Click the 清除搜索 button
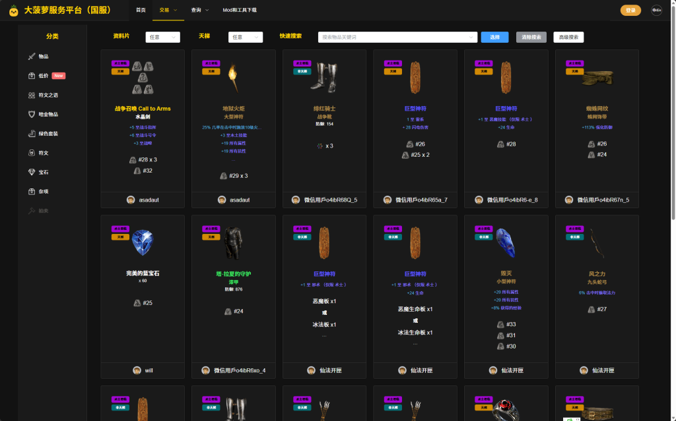This screenshot has width=676, height=421. pyautogui.click(x=531, y=37)
